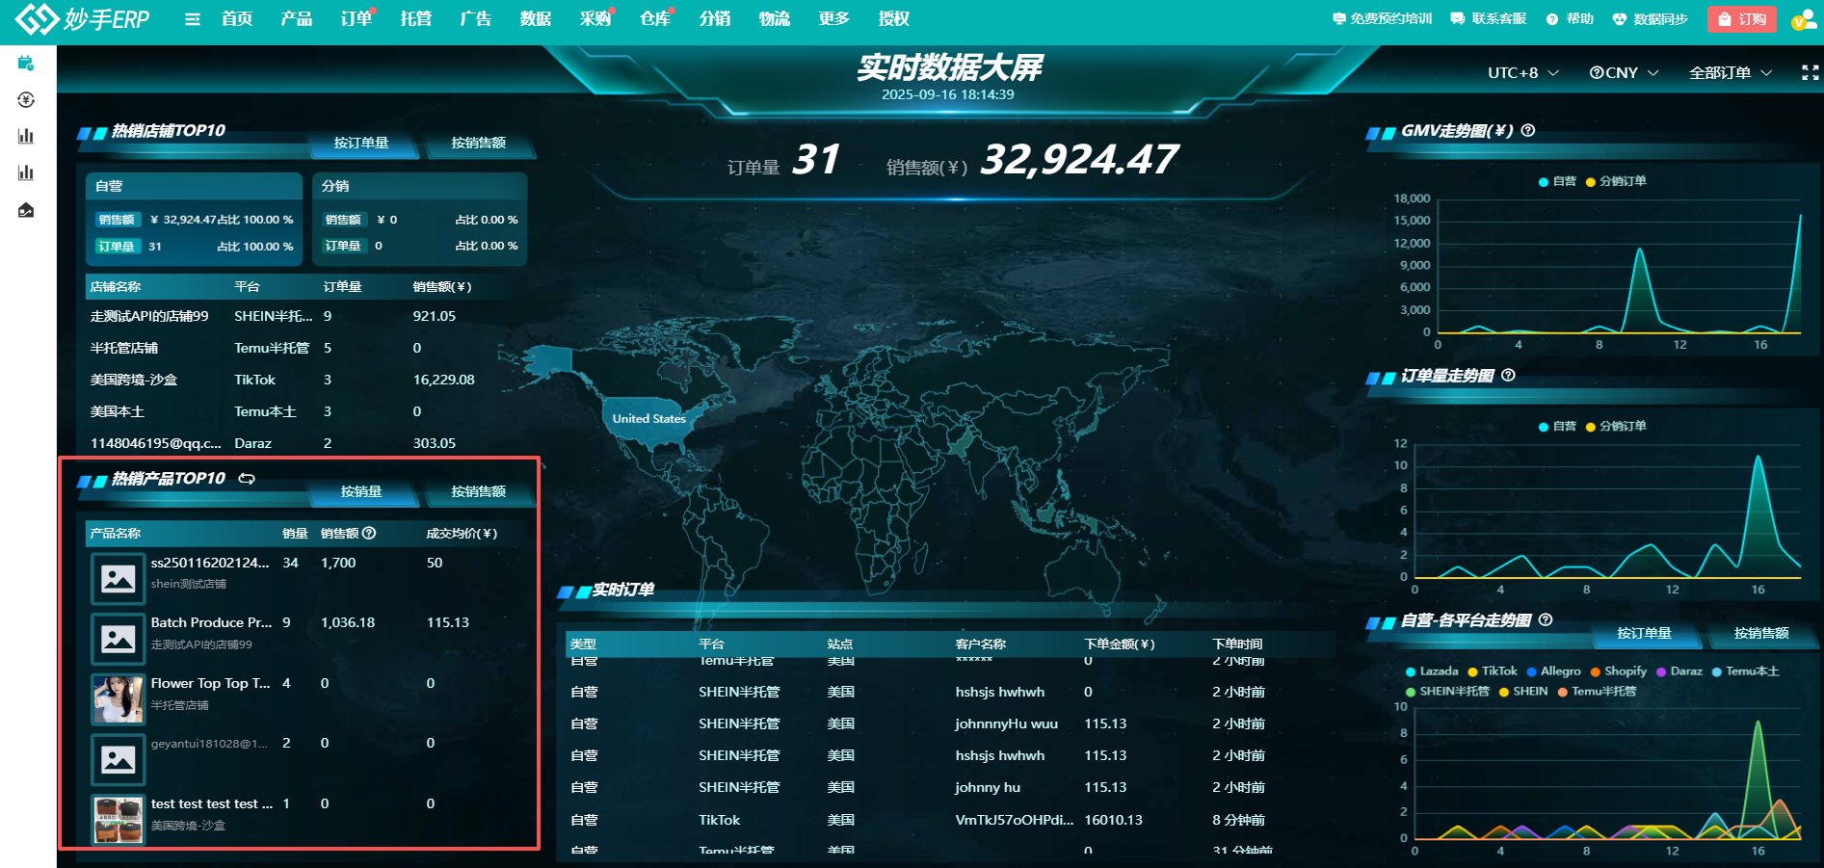Click customer name johnnnyHu wuu in 实时订单
The height and width of the screenshot is (868, 1824).
[1007, 724]
